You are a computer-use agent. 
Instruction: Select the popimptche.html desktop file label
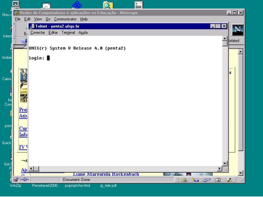(x=77, y=186)
